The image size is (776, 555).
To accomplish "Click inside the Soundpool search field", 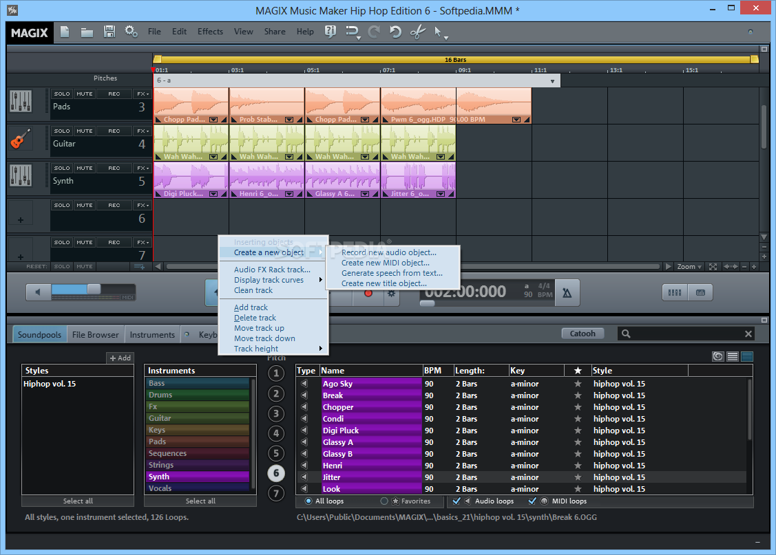I will pos(687,334).
